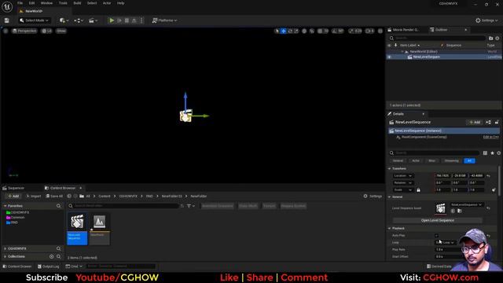This screenshot has width=503, height=283.
Task: Open Outliner settings gear
Action: 497,39
